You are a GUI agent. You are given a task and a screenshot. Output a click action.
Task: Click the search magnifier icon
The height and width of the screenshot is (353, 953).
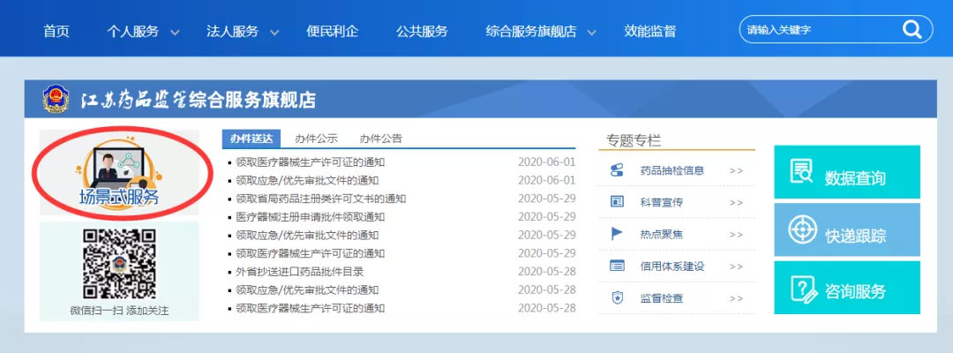tap(911, 30)
